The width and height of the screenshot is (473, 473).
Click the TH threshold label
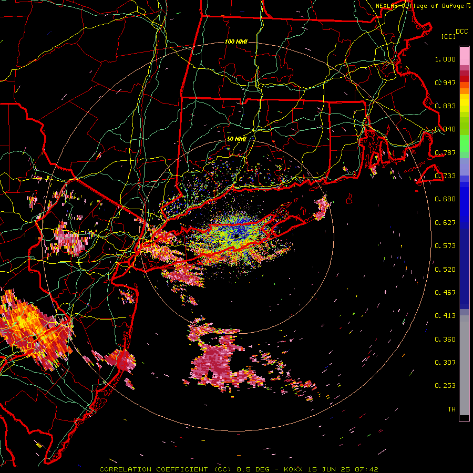point(451,409)
